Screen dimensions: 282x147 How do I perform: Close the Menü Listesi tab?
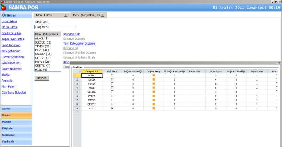66,15
